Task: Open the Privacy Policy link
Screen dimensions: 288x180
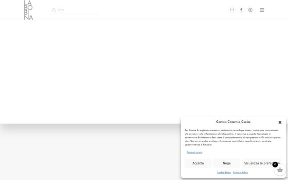Action: pyautogui.click(x=240, y=172)
